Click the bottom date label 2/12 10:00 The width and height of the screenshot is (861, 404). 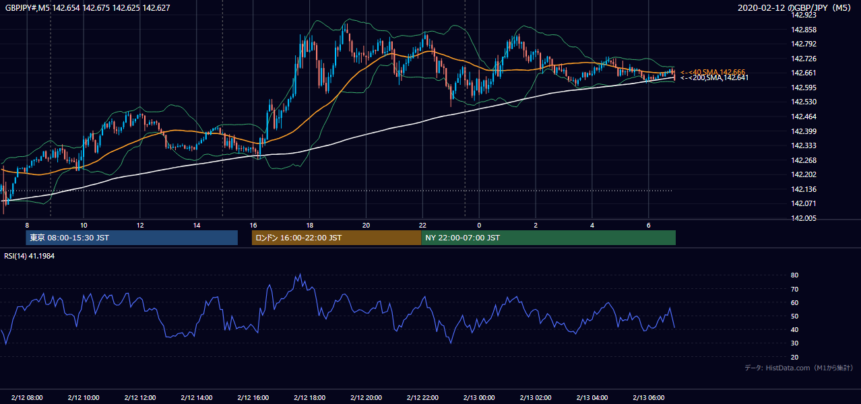84,398
